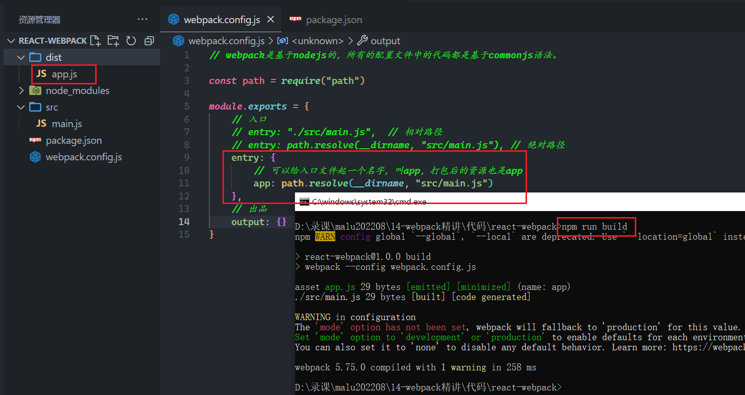Screen dimensions: 745x395
Task: Switch to the package.json tab
Action: [333, 20]
